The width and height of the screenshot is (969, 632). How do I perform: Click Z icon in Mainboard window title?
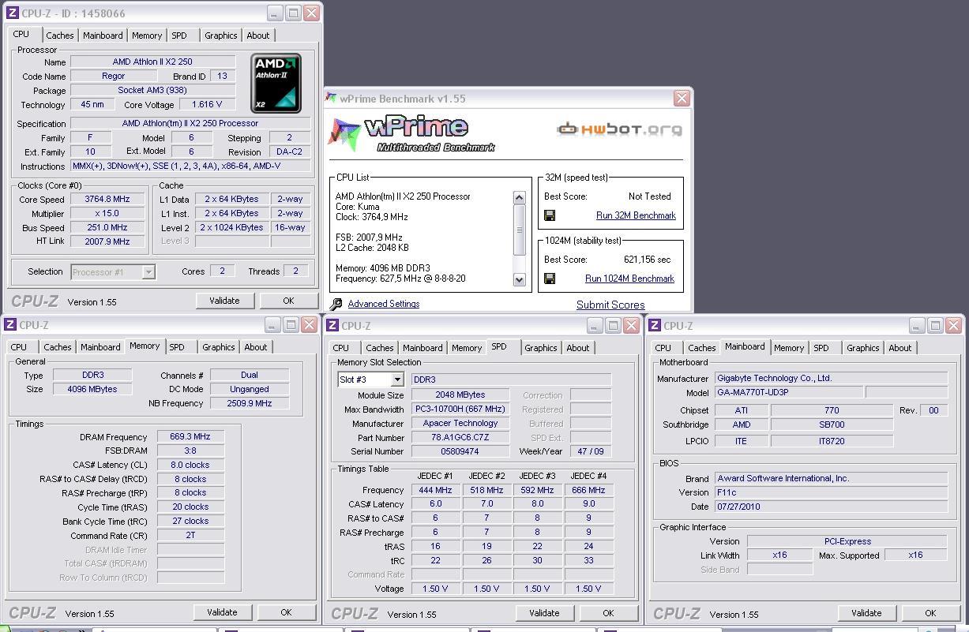[655, 326]
